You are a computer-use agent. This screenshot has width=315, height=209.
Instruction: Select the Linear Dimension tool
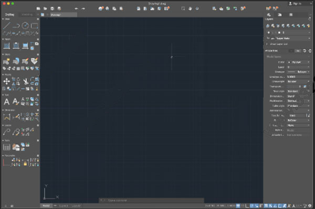coord(7,117)
